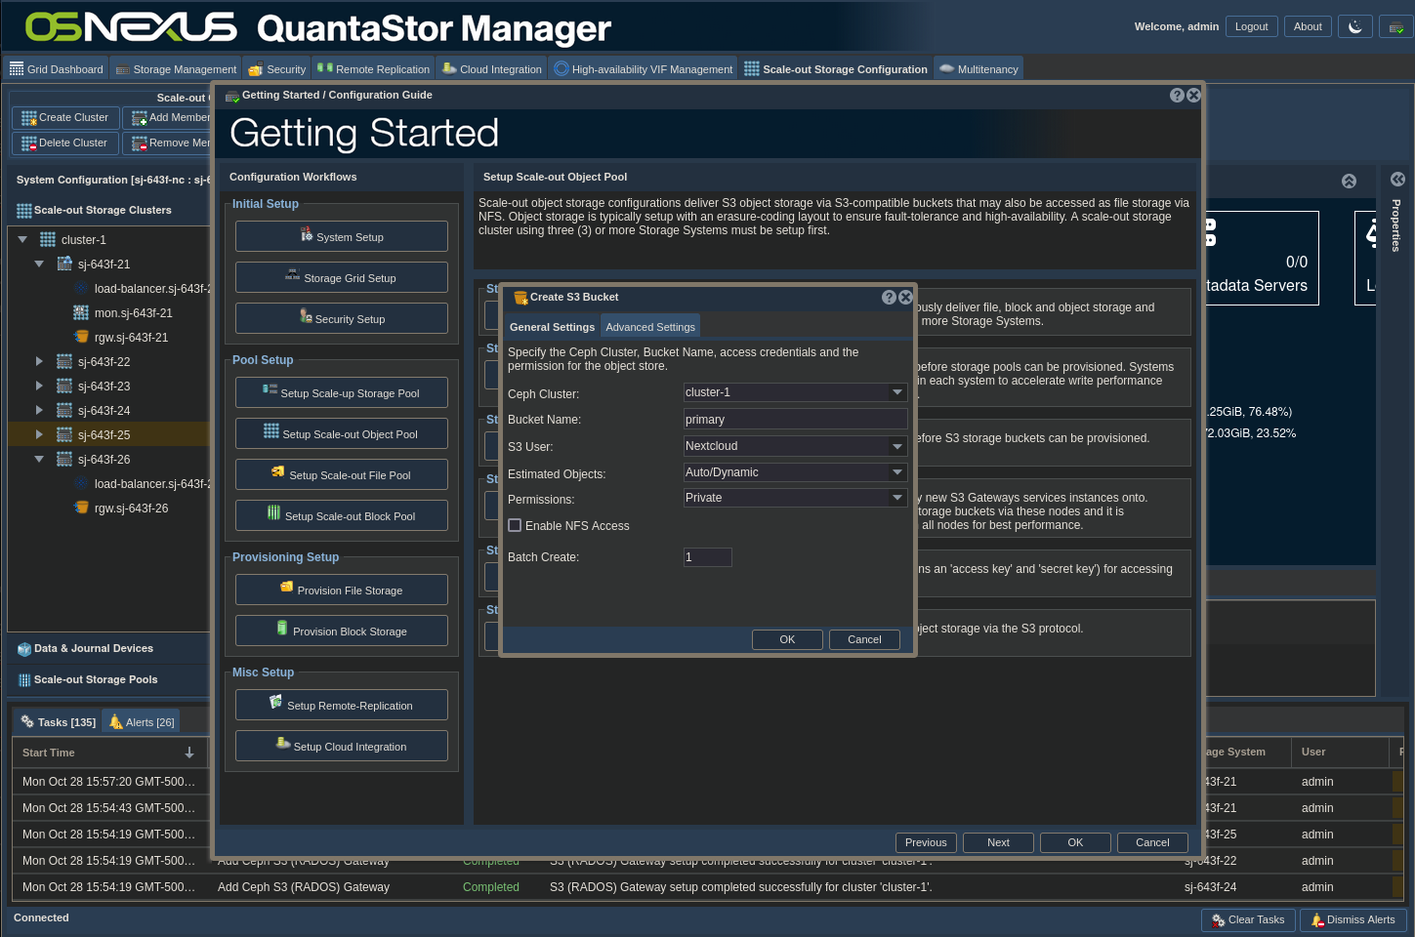The height and width of the screenshot is (937, 1415).
Task: Switch to Advanced Settings tab
Action: pyautogui.click(x=650, y=327)
